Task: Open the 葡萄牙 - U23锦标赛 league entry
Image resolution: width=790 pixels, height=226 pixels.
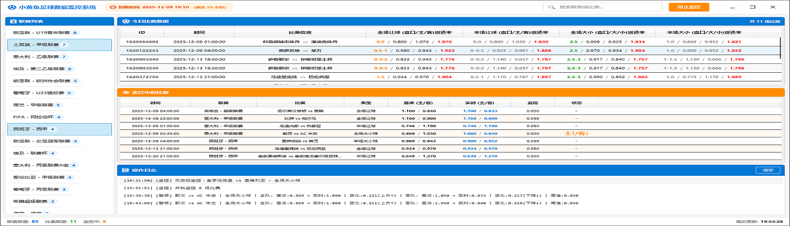Action: [x=39, y=93]
